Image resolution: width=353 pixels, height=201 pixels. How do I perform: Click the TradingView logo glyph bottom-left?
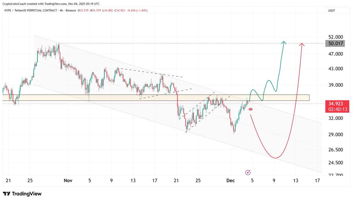[x=7, y=194]
